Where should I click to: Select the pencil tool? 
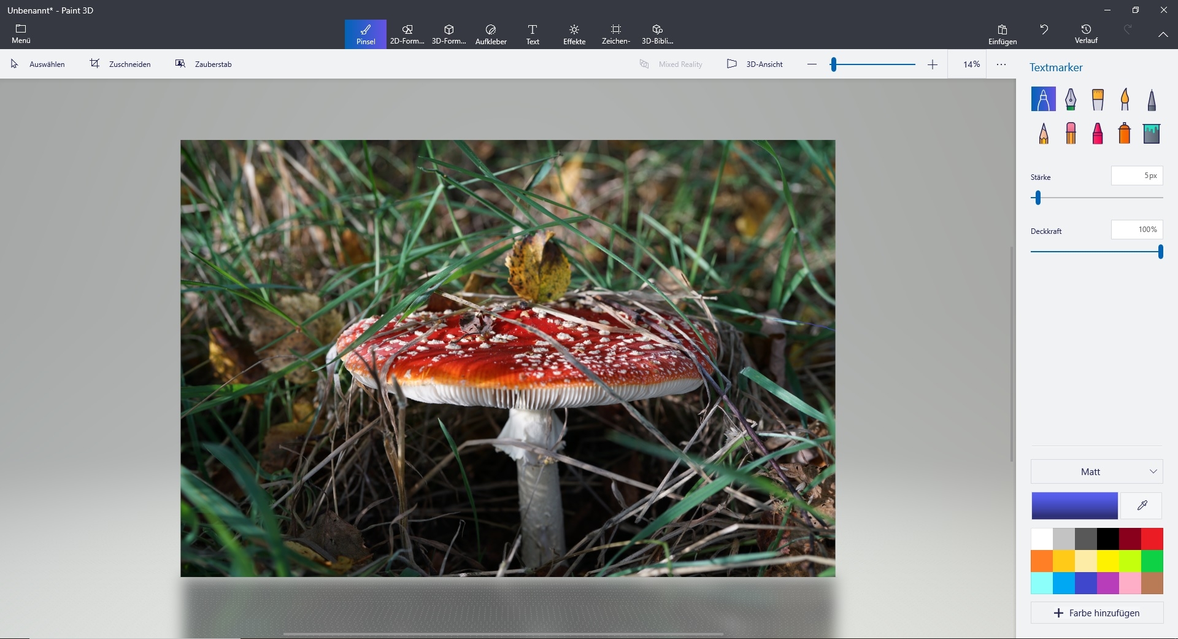pos(1044,133)
